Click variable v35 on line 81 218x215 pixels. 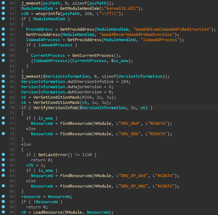pyautogui.click(x=30, y=165)
